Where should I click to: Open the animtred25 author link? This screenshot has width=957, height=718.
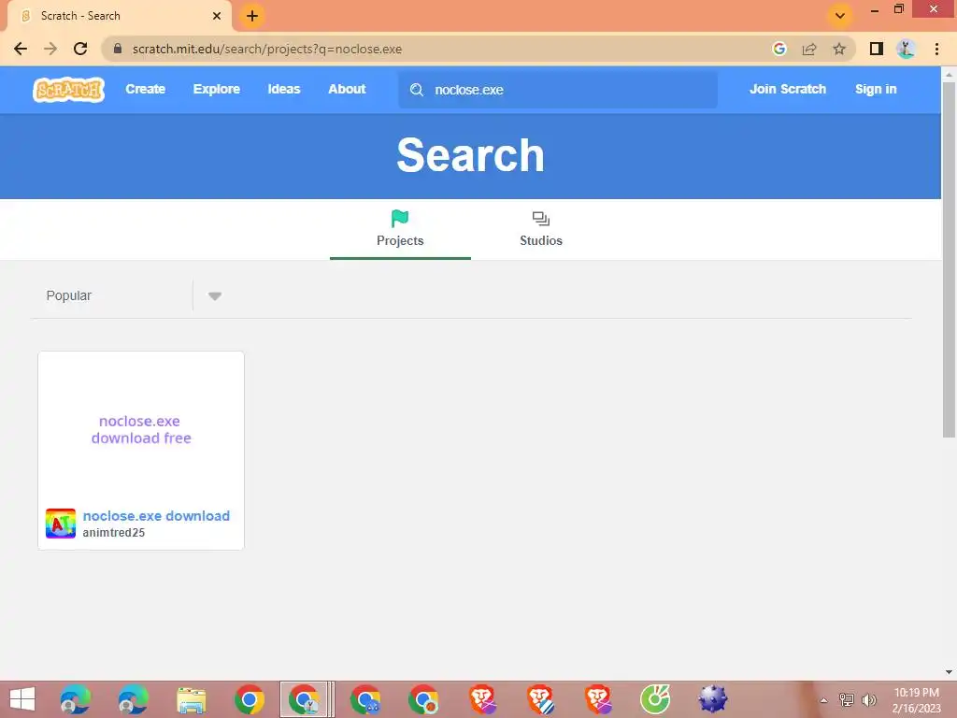[x=113, y=532]
